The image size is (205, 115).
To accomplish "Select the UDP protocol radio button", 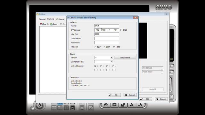I will coord(104,47).
